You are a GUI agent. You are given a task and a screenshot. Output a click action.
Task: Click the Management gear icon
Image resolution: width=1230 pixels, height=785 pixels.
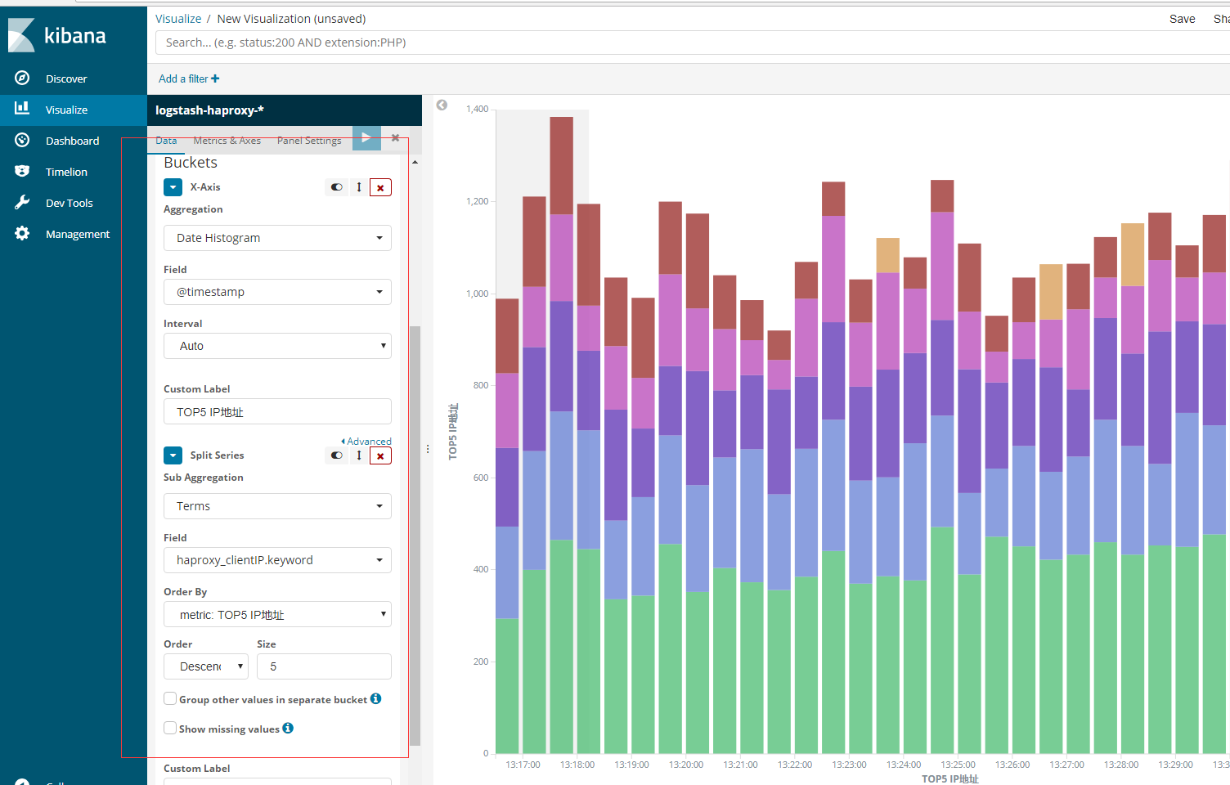pyautogui.click(x=22, y=233)
